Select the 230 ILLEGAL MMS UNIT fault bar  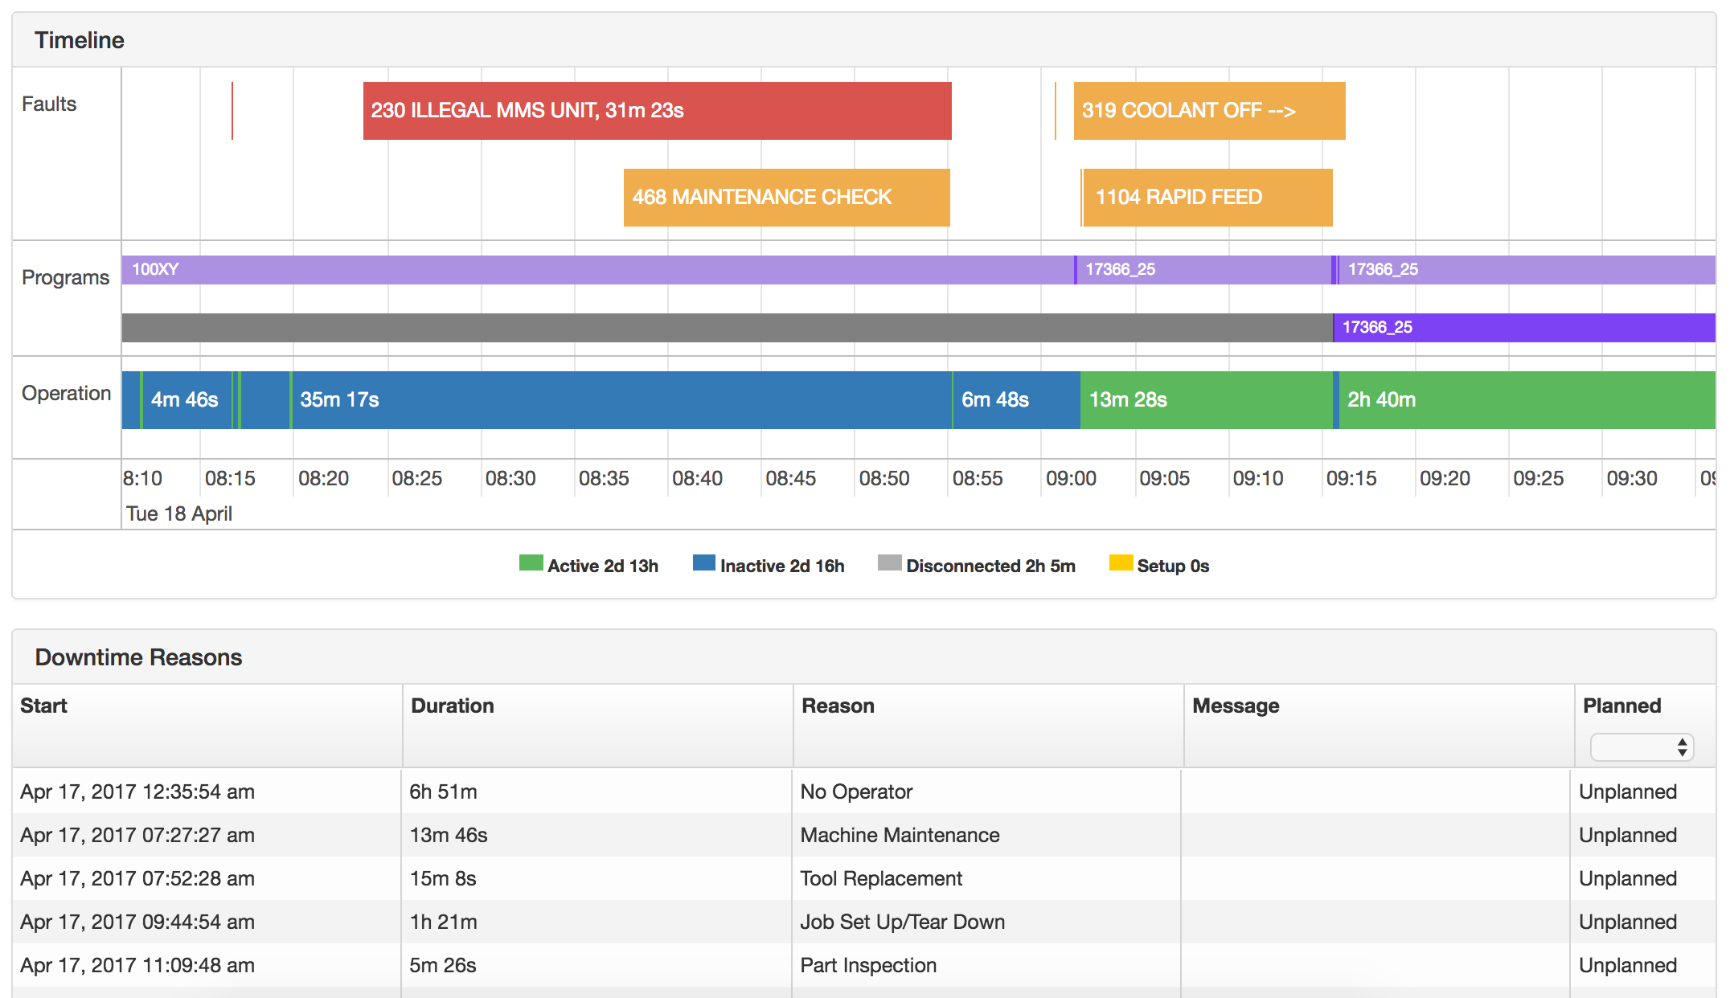657,111
